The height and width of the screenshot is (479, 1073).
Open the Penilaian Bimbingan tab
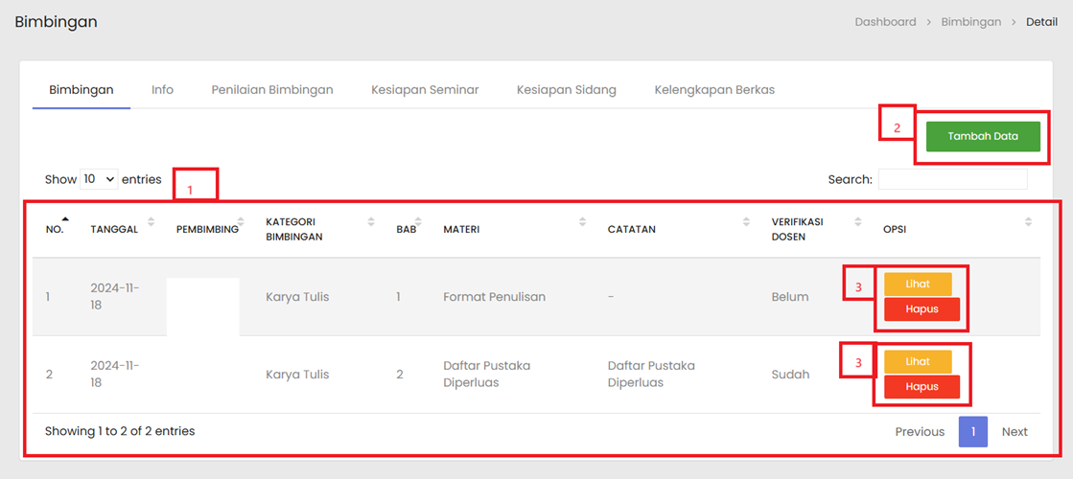point(272,90)
